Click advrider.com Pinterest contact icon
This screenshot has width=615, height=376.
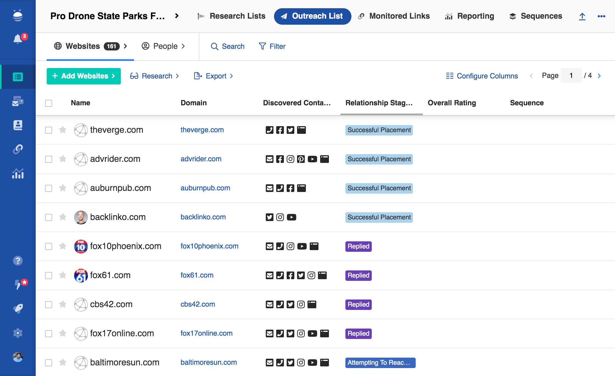[301, 159]
